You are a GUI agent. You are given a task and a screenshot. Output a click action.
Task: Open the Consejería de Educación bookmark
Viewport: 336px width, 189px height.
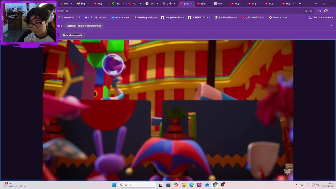[x=173, y=18]
